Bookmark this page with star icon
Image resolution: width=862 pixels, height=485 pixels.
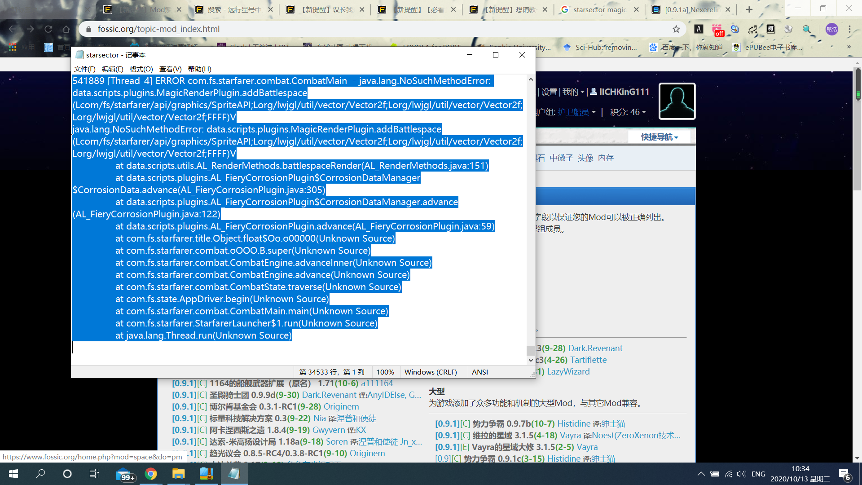click(676, 29)
